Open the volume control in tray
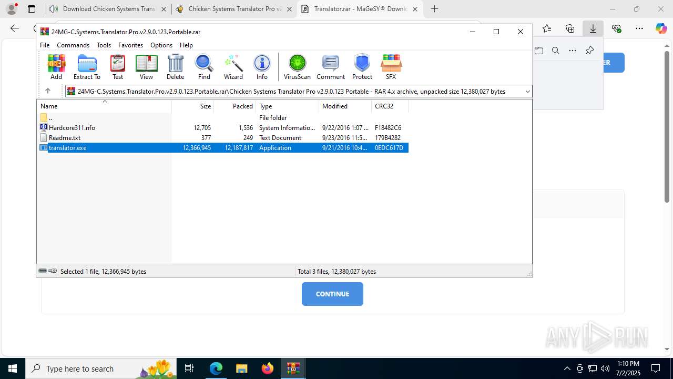This screenshot has width=673, height=379. [605, 368]
